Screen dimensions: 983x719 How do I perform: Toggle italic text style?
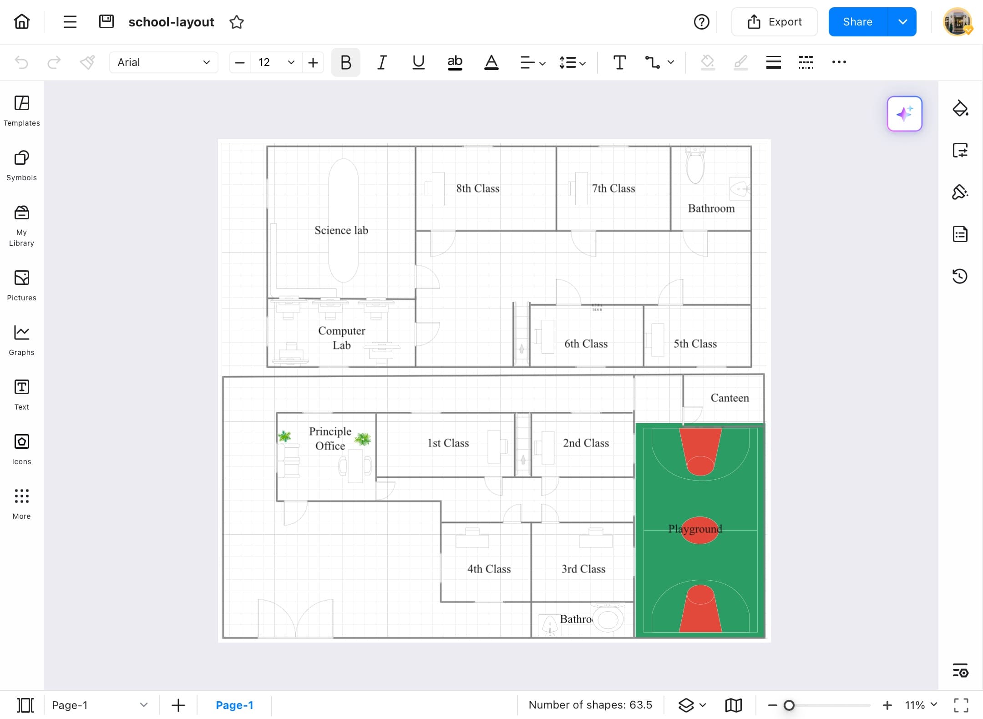pyautogui.click(x=382, y=62)
